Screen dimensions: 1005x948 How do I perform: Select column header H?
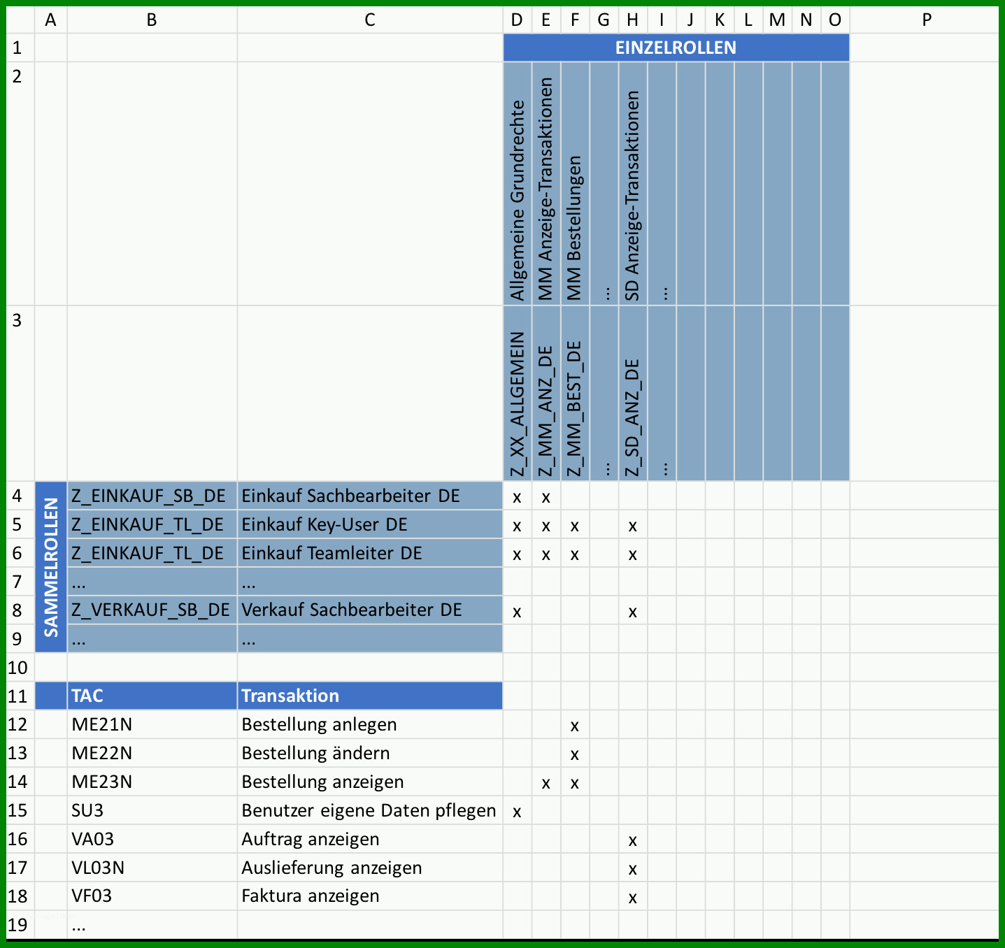(x=633, y=20)
